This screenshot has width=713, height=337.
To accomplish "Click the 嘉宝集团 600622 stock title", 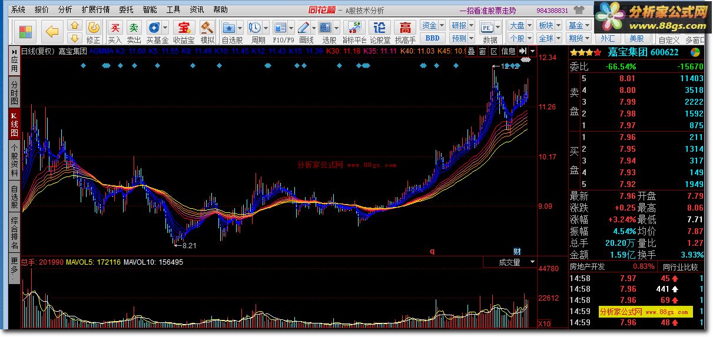I will (643, 52).
